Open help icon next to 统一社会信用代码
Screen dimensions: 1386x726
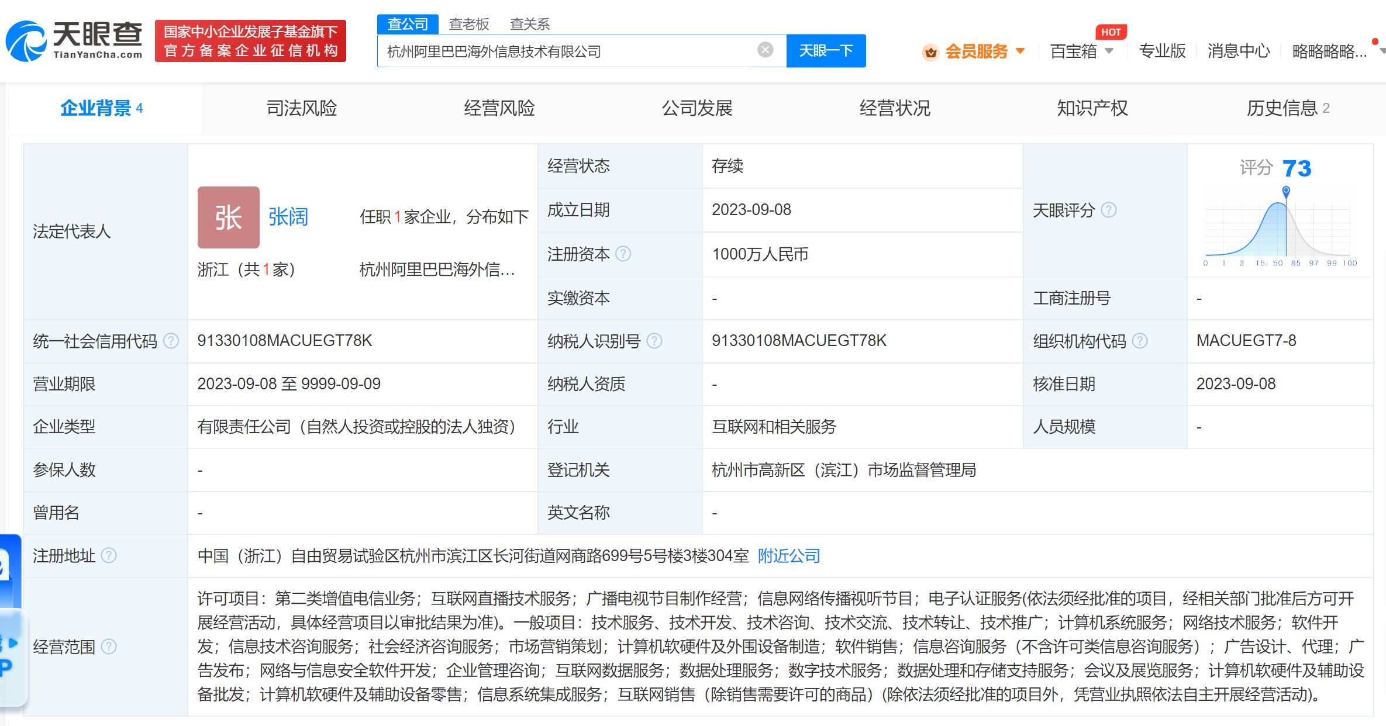click(171, 341)
